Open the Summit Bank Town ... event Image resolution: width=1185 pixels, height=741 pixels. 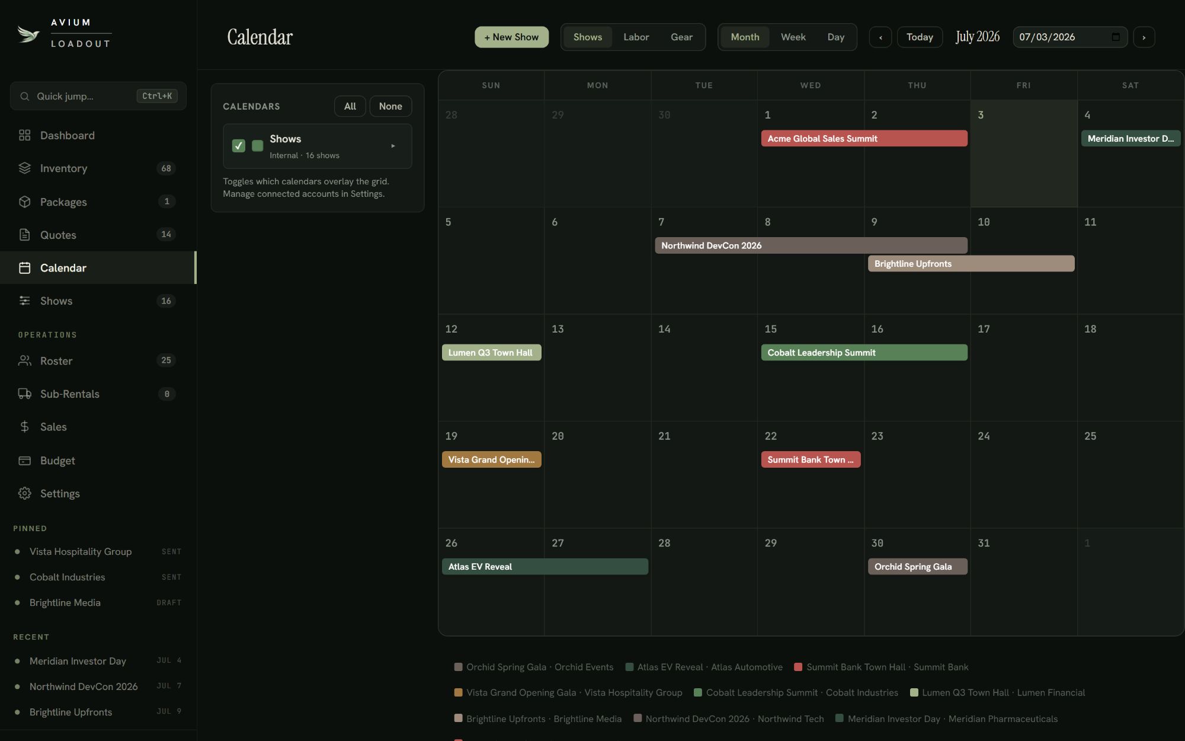[811, 459]
